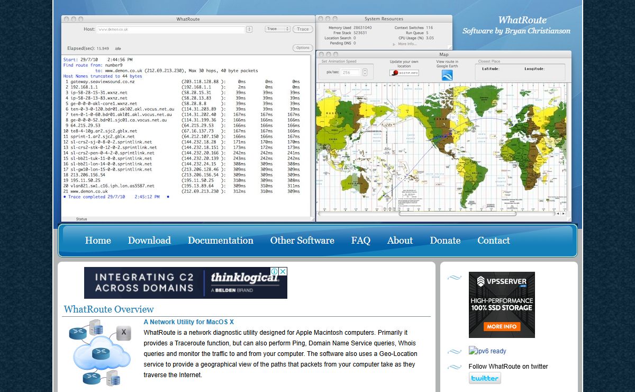
Task: Click the sprint-1.ar2.sjc2.gblx.net hop row
Action: coord(182,136)
